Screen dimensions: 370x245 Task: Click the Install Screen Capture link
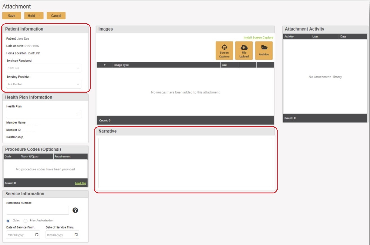point(258,38)
